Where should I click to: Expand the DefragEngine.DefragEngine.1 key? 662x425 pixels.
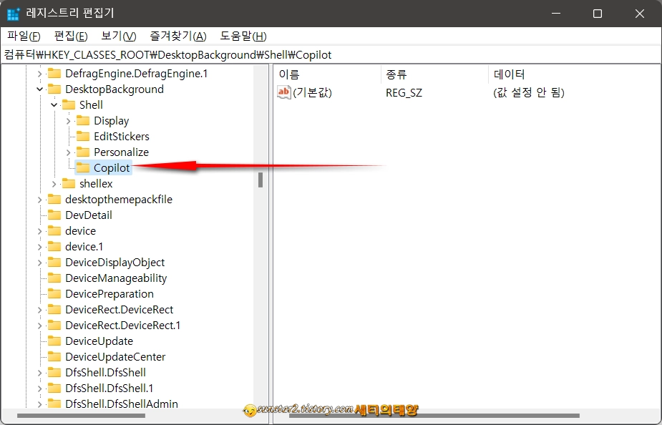pos(39,74)
